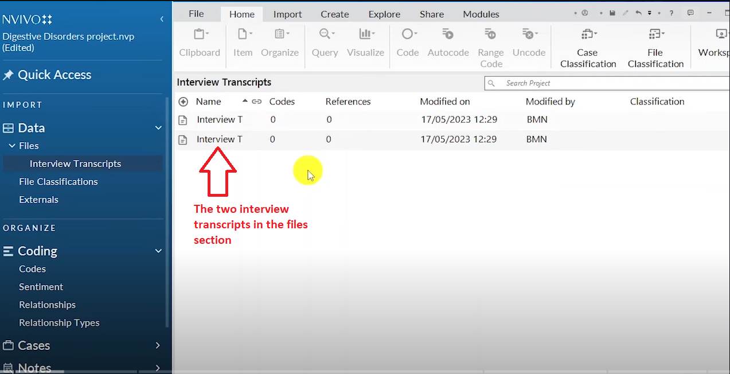Switch to the Import ribbon tab
The height and width of the screenshot is (374, 730).
tap(287, 14)
